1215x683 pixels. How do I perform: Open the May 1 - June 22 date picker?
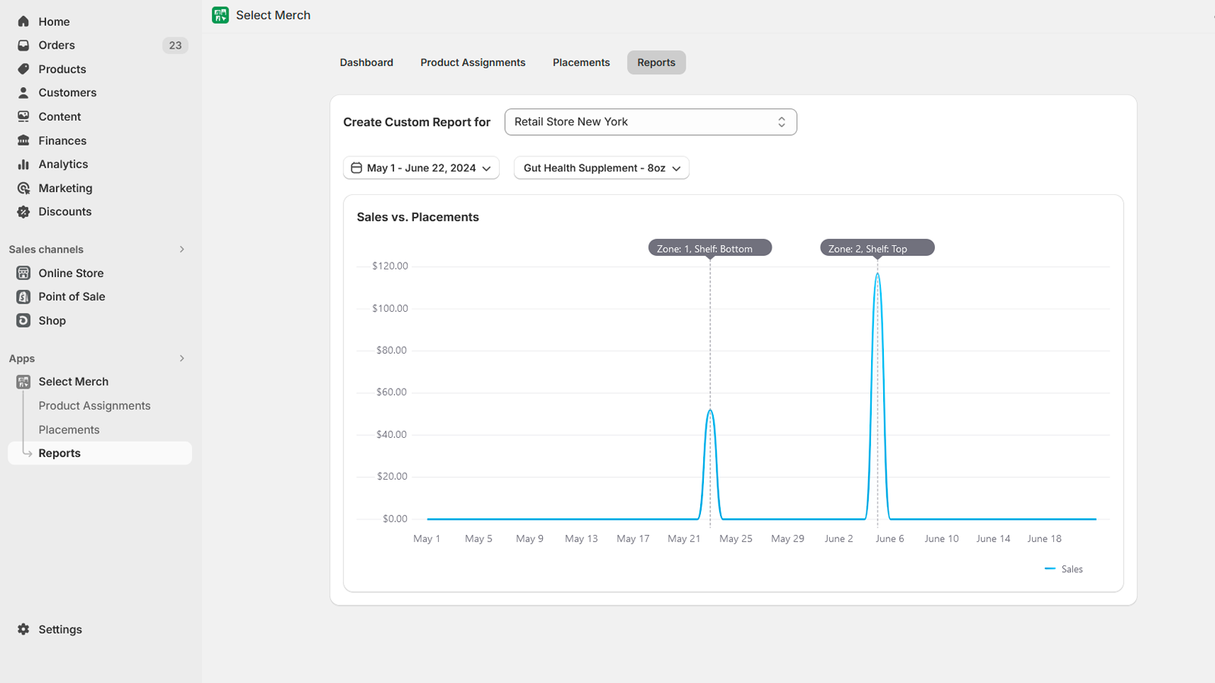point(421,168)
